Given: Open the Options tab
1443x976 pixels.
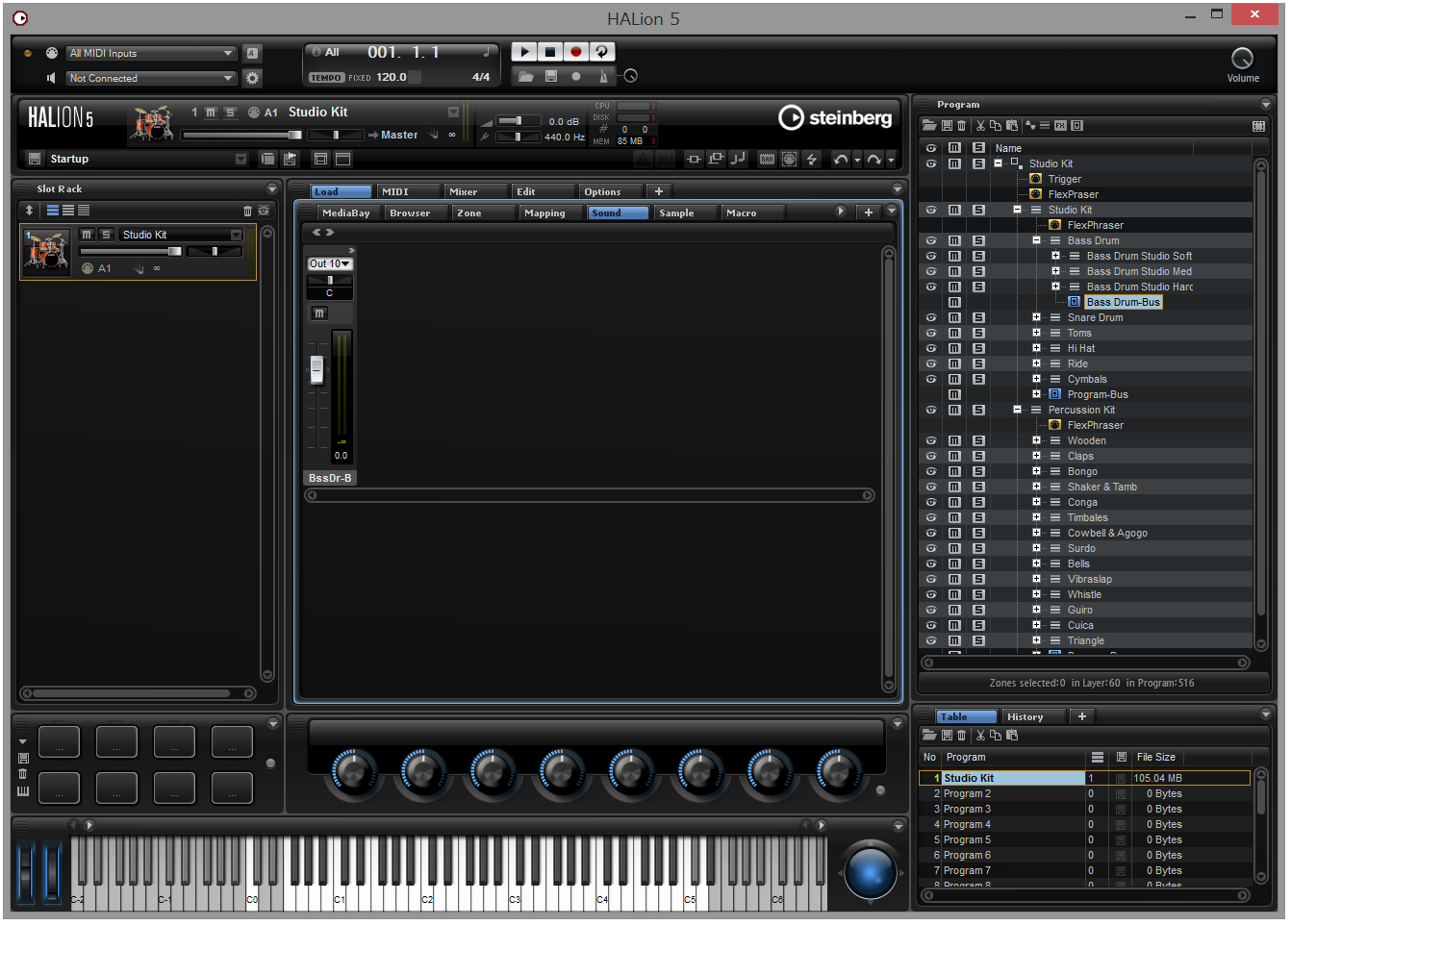Looking at the screenshot, I should pos(610,191).
